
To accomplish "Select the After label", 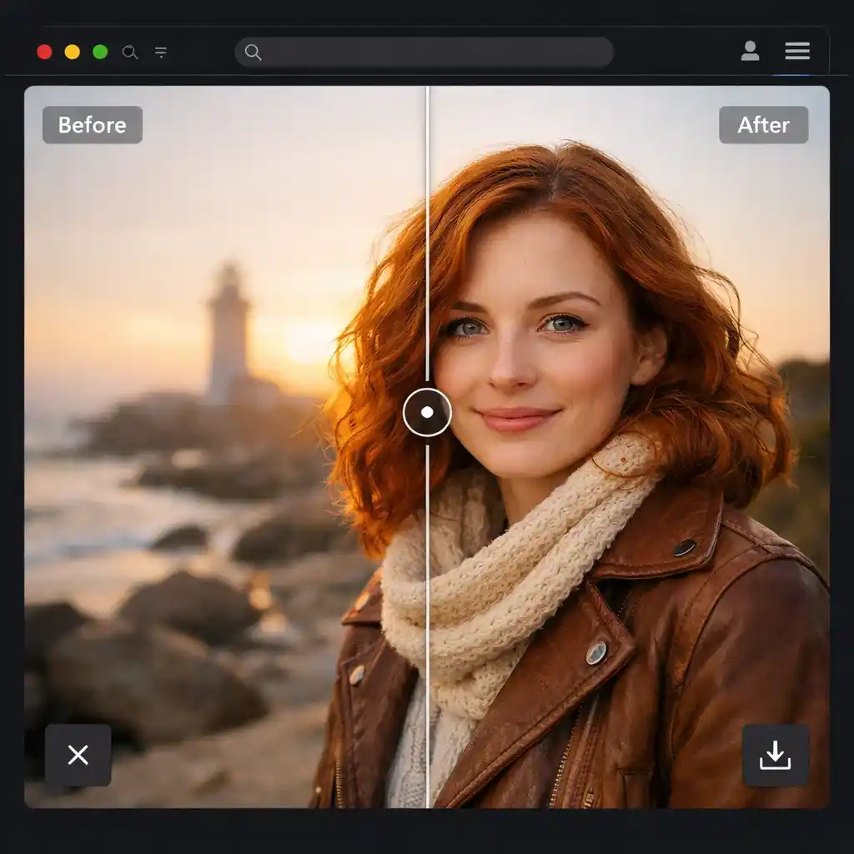I will [x=763, y=125].
